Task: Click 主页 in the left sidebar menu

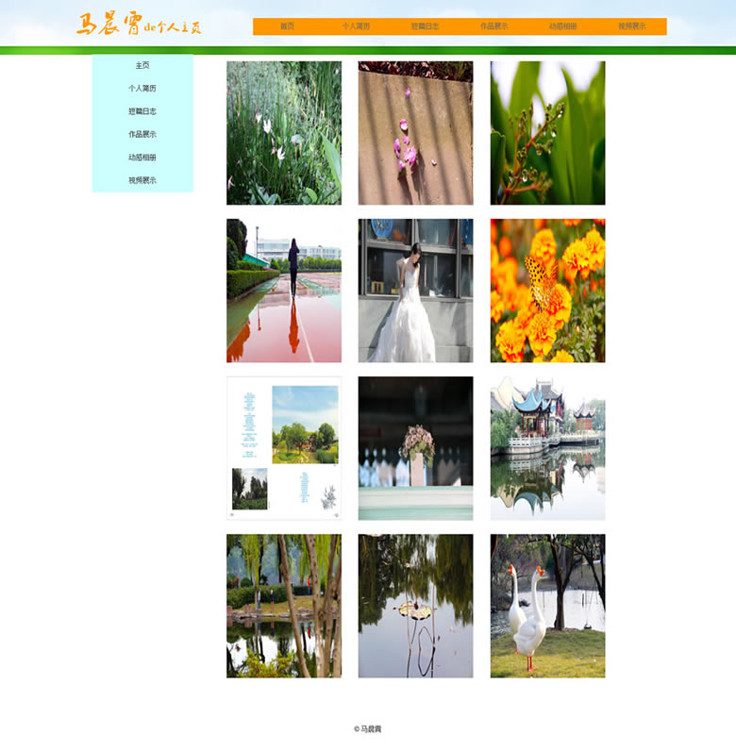Action: (x=142, y=65)
